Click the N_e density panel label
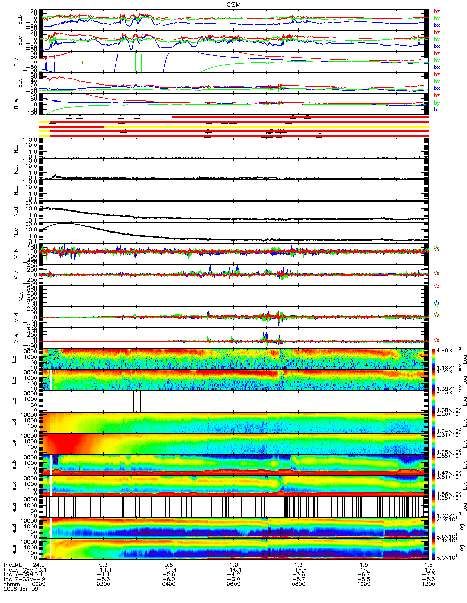The height and width of the screenshot is (603, 467). (16, 233)
